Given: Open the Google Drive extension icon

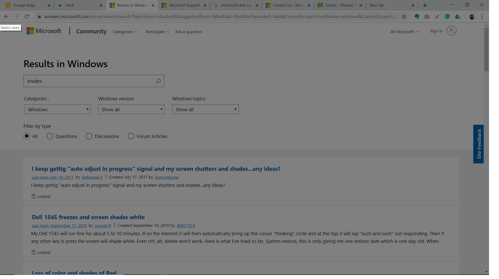Looking at the screenshot, I should [458, 17].
